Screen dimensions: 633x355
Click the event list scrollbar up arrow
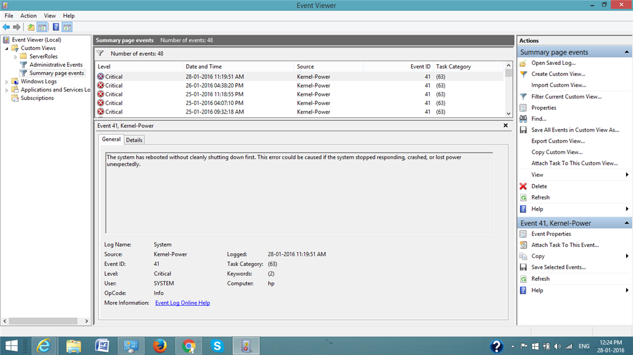[x=508, y=65]
